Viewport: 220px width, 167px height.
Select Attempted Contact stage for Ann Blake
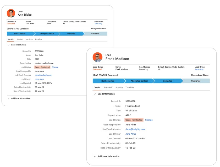pyautogui.click(x=47, y=34)
